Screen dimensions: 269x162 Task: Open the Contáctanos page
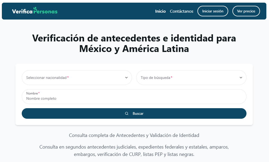(x=181, y=11)
